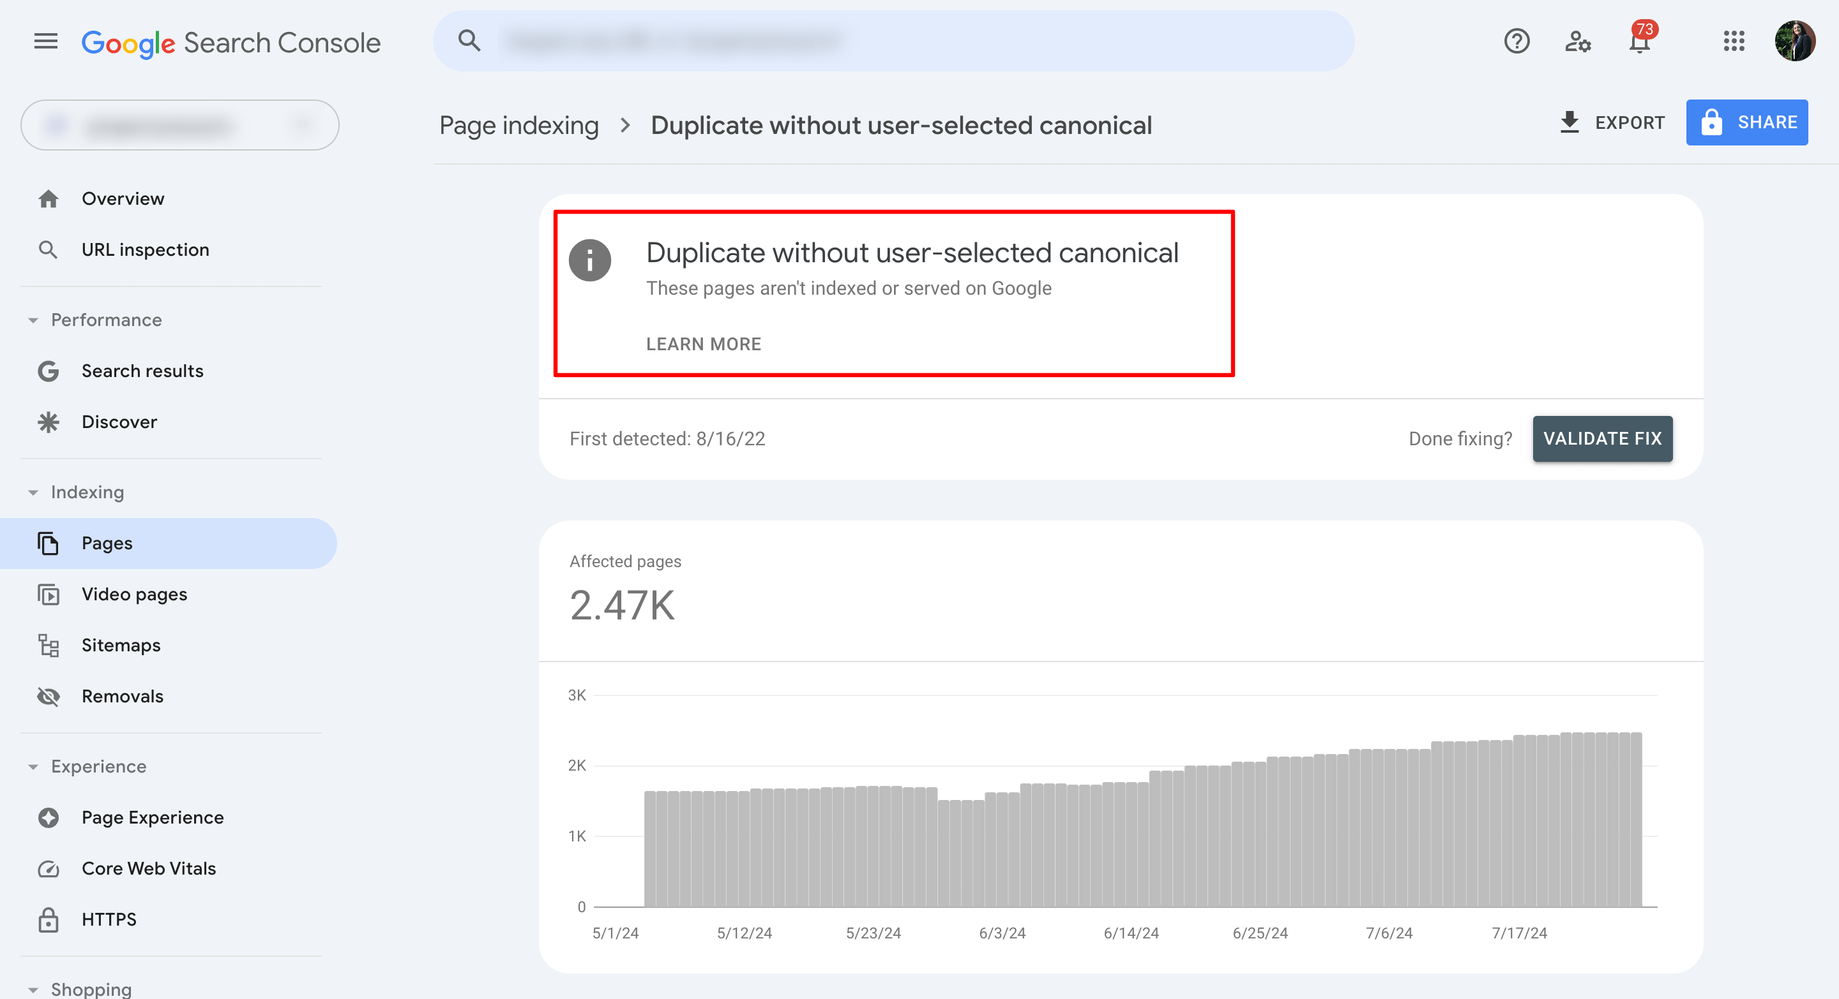Open Search results report
Image resolution: width=1839 pixels, height=999 pixels.
coord(142,371)
